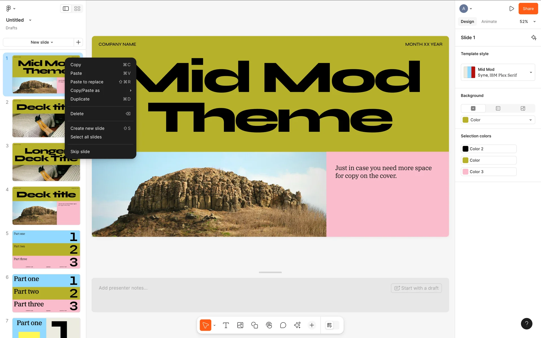Image resolution: width=541 pixels, height=338 pixels.
Task: Click Start with a draft button
Action: click(x=416, y=288)
